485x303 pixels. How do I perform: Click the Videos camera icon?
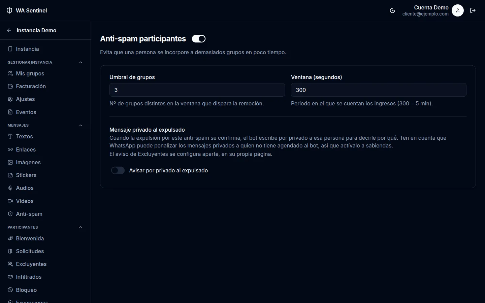[10, 201]
